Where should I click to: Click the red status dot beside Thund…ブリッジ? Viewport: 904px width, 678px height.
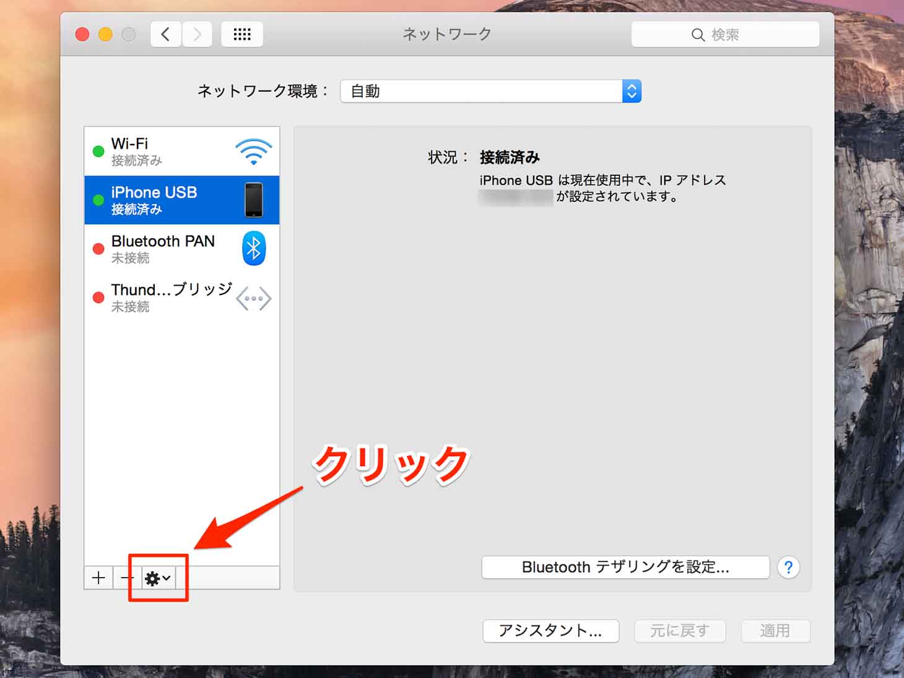click(x=98, y=297)
